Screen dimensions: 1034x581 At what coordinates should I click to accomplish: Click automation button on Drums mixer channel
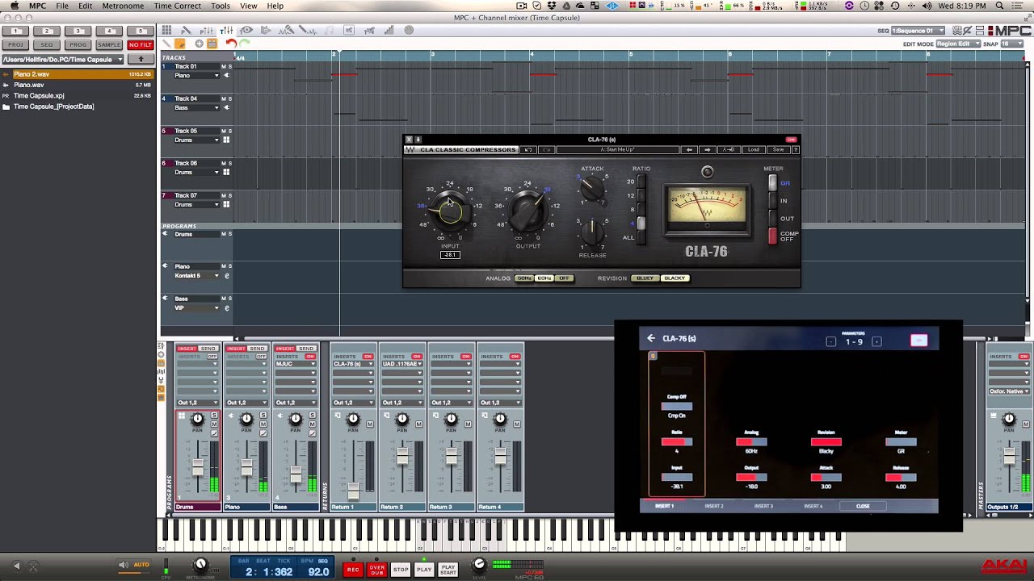pyautogui.click(x=214, y=433)
